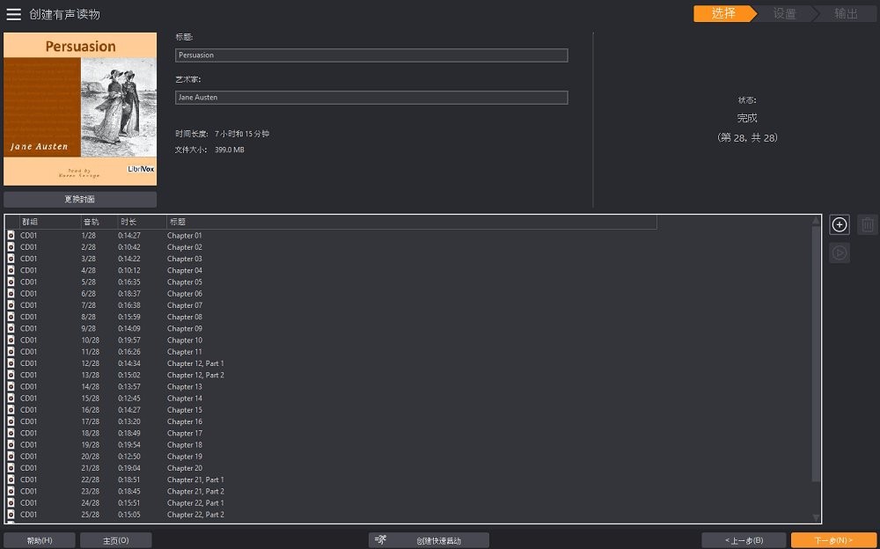
Task: Switch to the 输出 step tab
Action: [x=845, y=13]
